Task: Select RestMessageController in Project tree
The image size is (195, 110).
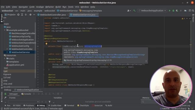Action: [x=22, y=33]
